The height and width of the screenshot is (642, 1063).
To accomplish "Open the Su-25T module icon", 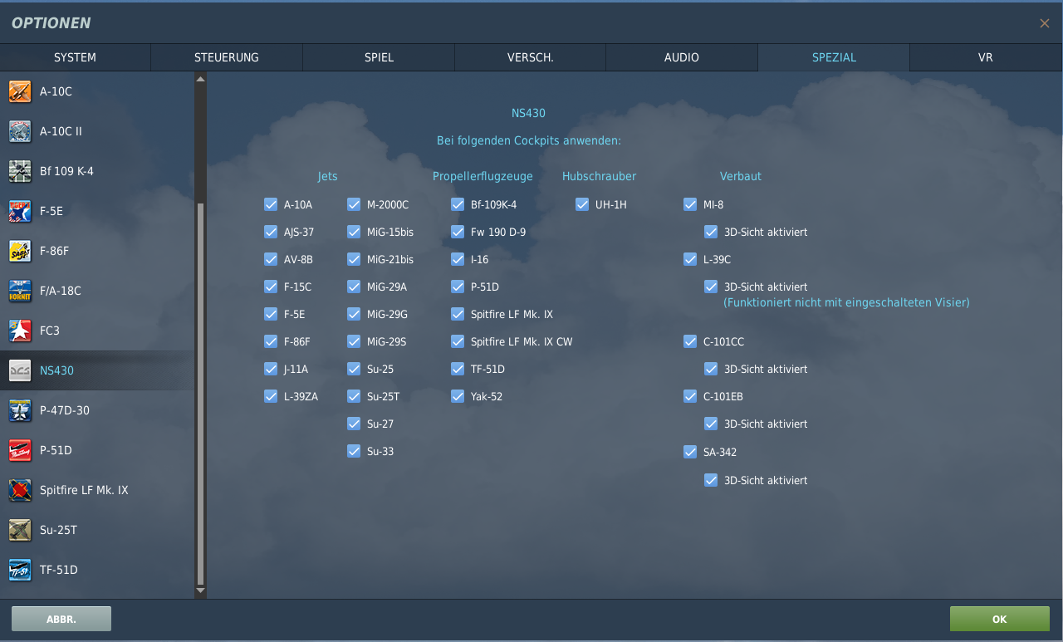I will coord(20,530).
